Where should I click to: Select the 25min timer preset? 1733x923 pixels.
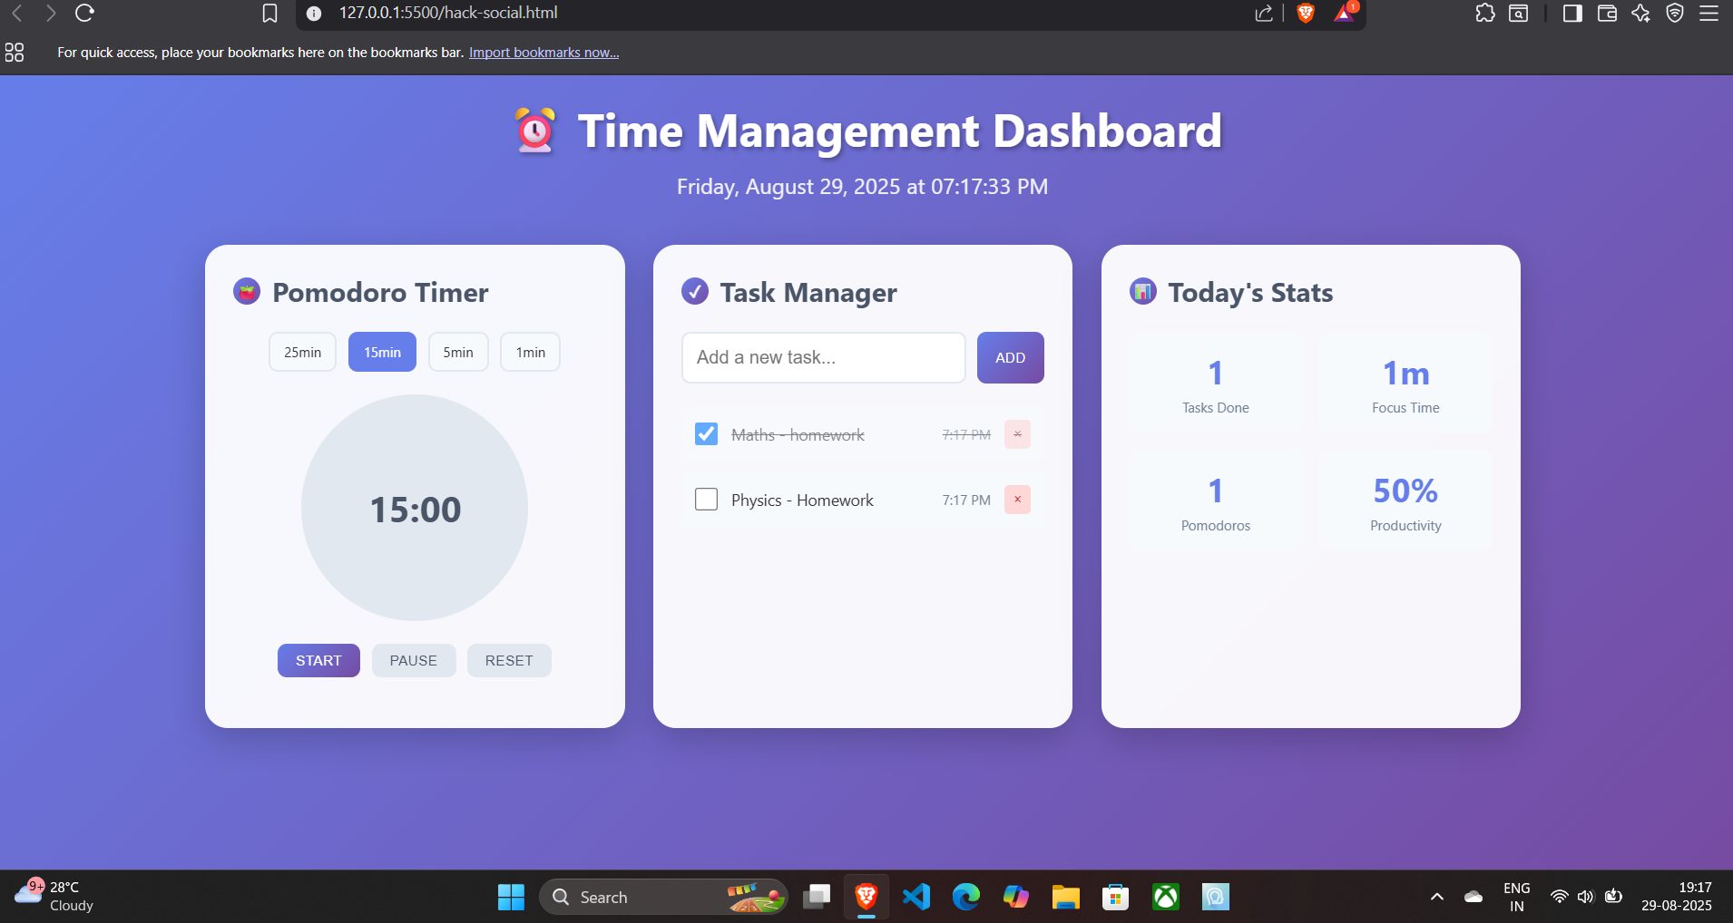[x=302, y=352]
